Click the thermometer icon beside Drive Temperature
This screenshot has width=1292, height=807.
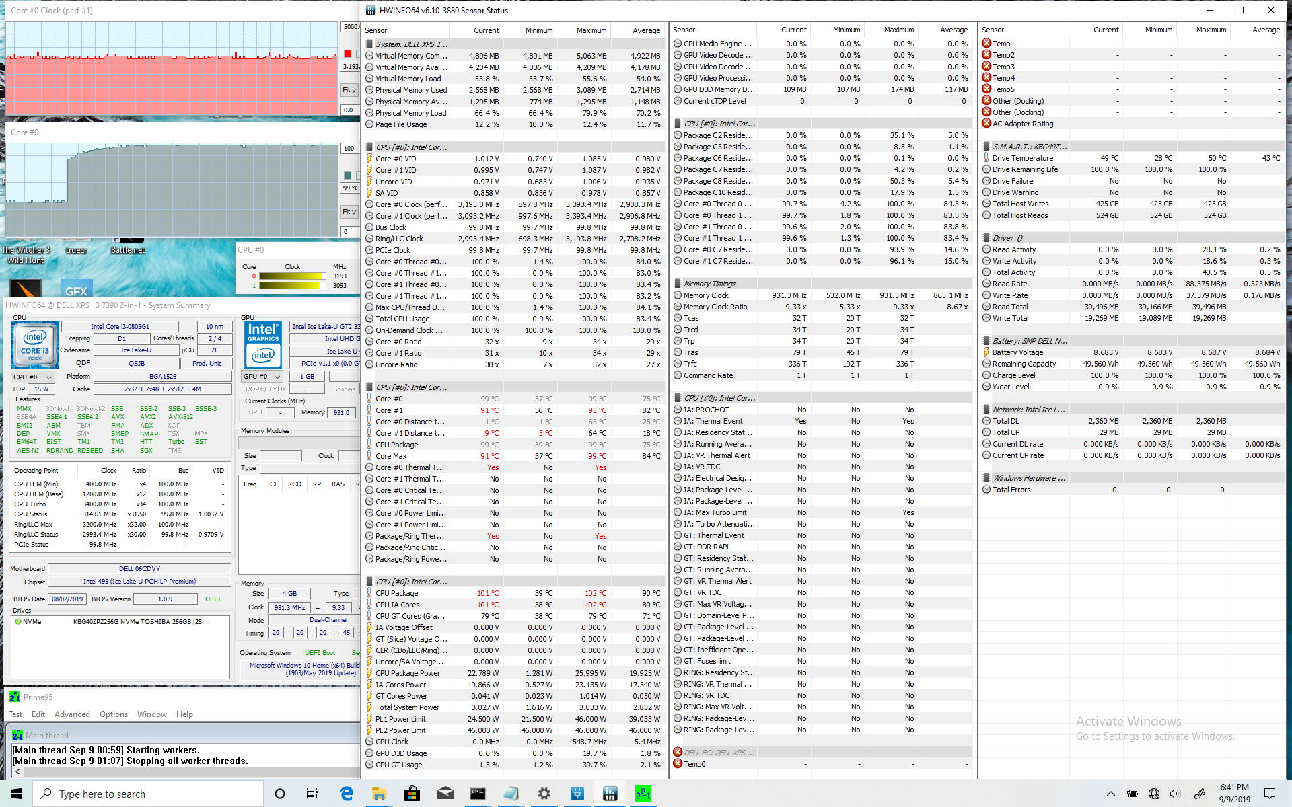(986, 158)
